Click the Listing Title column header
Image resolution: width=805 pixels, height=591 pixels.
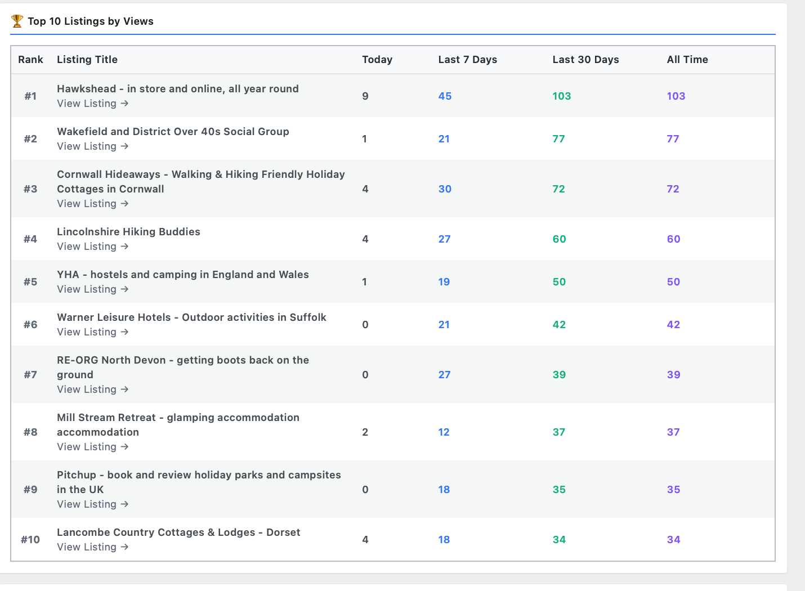point(87,60)
